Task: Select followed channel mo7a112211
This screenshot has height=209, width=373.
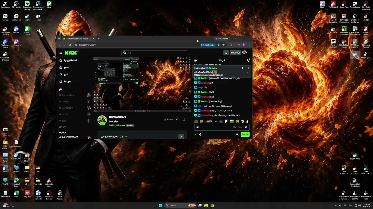Action: point(75,108)
